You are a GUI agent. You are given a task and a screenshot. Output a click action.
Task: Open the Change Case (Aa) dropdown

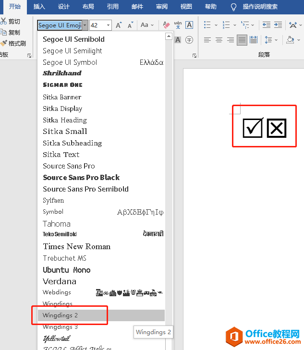(x=147, y=25)
